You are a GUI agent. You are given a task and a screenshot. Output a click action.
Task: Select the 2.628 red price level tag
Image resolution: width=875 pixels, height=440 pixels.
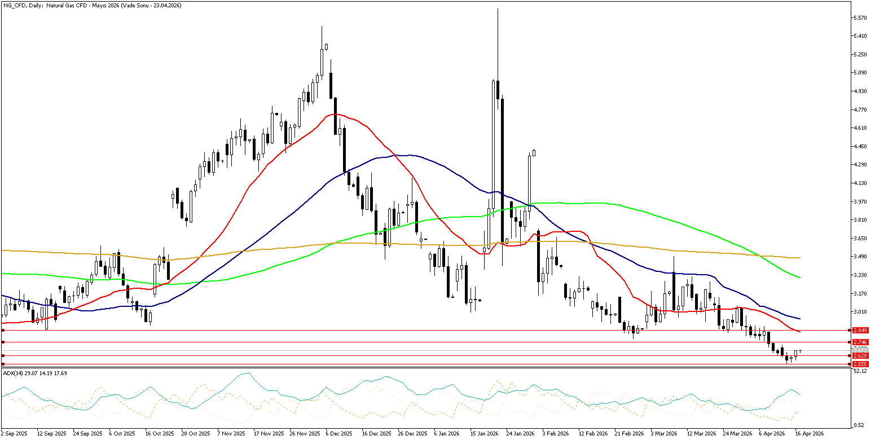860,356
